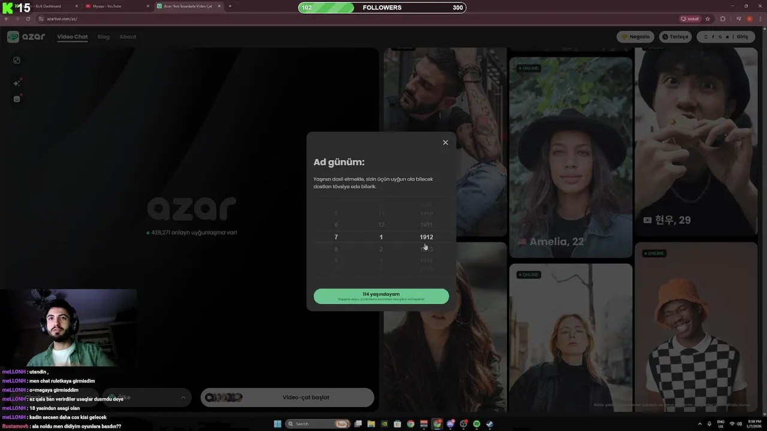
Task: Go back in the browser
Action: tap(7, 19)
